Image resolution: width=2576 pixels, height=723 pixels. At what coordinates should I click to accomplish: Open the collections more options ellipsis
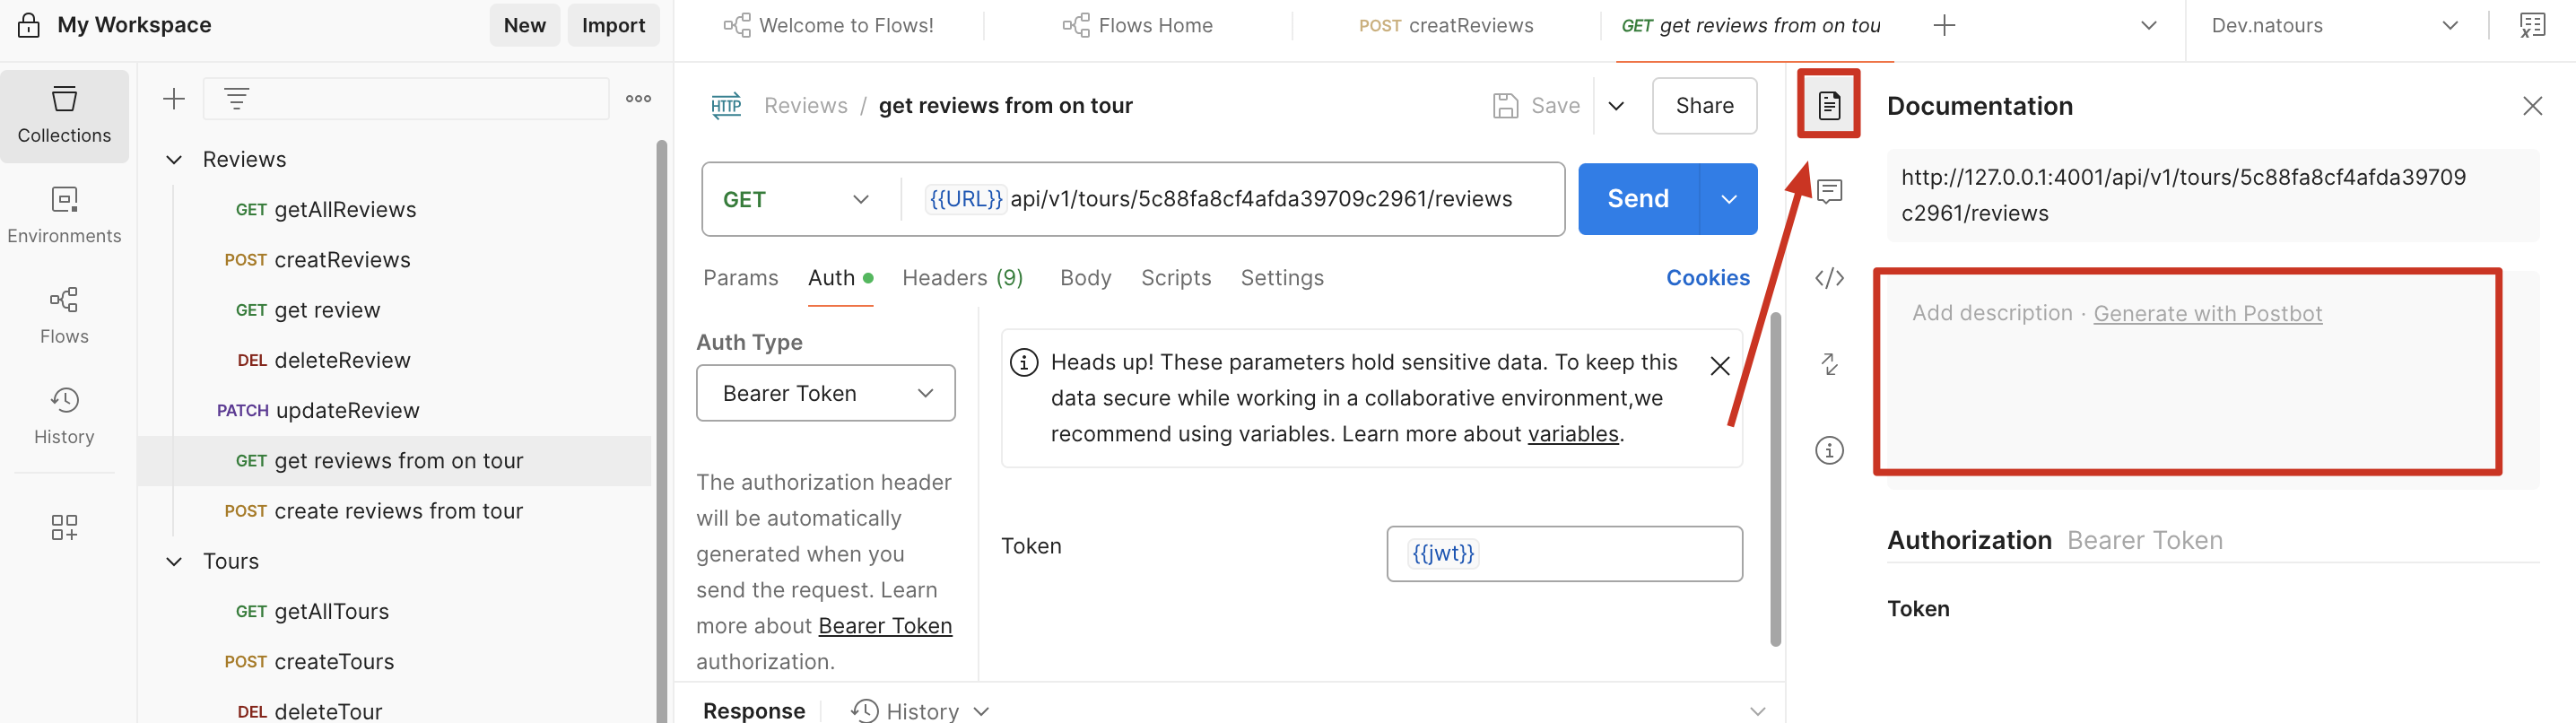638,99
